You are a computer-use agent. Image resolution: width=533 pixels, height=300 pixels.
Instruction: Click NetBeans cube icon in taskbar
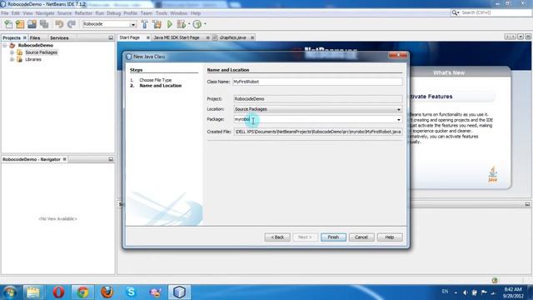[179, 292]
